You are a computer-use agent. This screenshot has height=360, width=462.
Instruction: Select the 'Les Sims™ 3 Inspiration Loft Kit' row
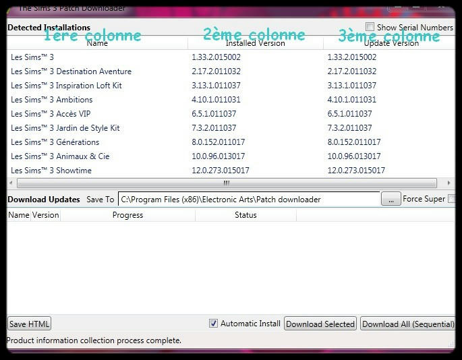coord(231,86)
